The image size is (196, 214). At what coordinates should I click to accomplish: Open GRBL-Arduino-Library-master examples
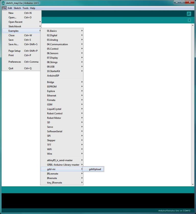(x=62, y=165)
